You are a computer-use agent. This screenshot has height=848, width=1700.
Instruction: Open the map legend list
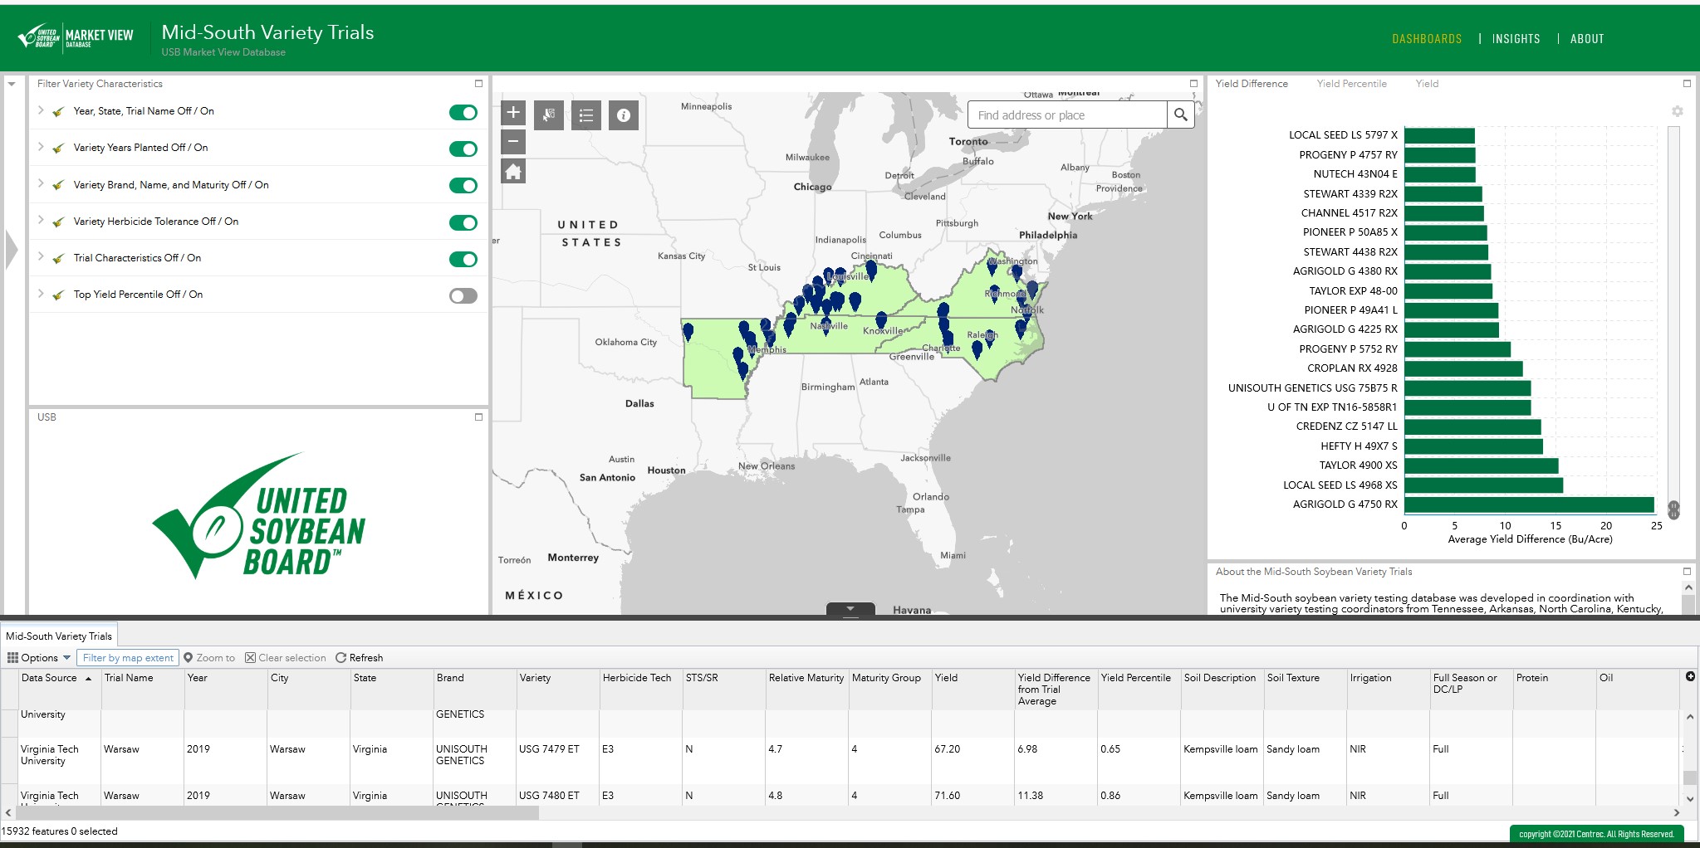click(586, 115)
